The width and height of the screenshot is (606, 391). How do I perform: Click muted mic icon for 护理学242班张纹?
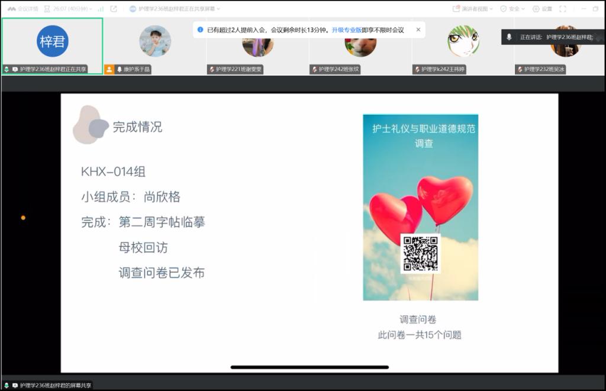point(314,69)
